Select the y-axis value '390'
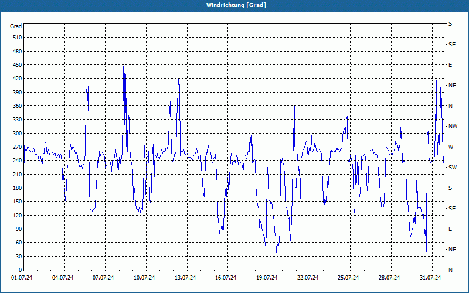469x293 pixels. click(x=18, y=93)
